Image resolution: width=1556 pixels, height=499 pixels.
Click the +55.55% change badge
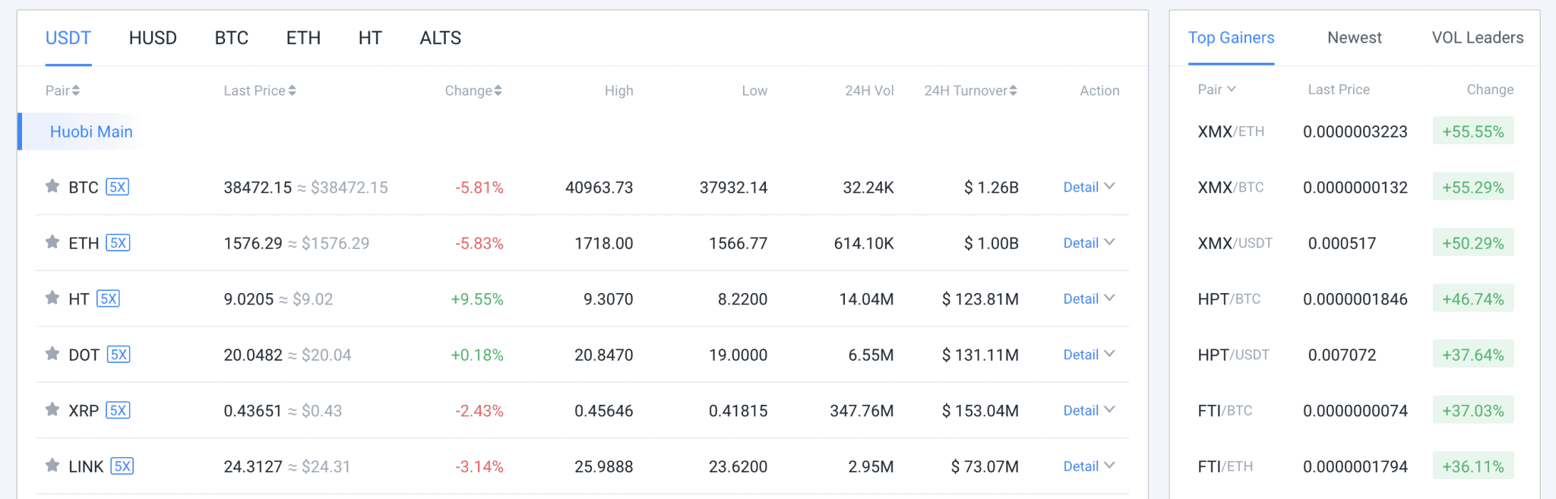[1473, 131]
